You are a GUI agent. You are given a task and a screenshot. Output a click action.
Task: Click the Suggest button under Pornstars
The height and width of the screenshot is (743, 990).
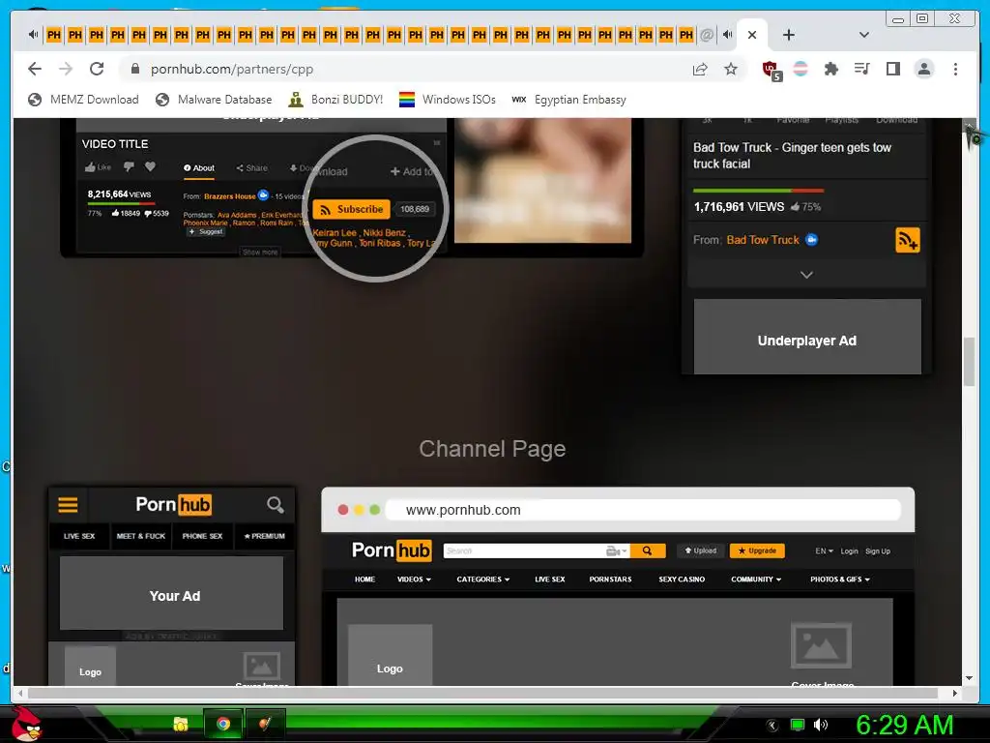click(x=205, y=232)
